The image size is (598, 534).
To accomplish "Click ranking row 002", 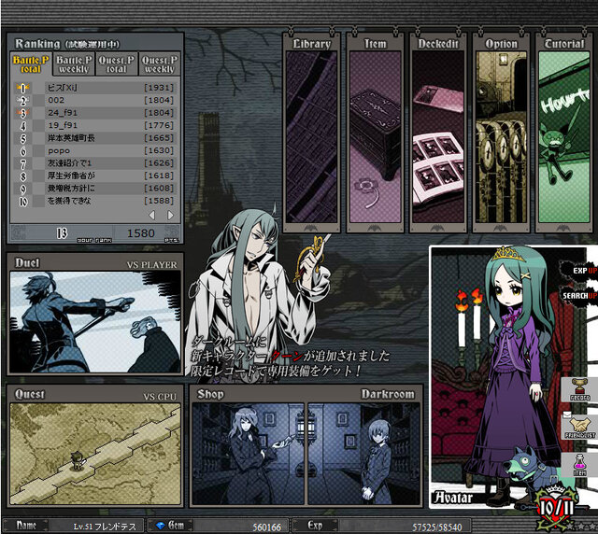I will coord(95,100).
